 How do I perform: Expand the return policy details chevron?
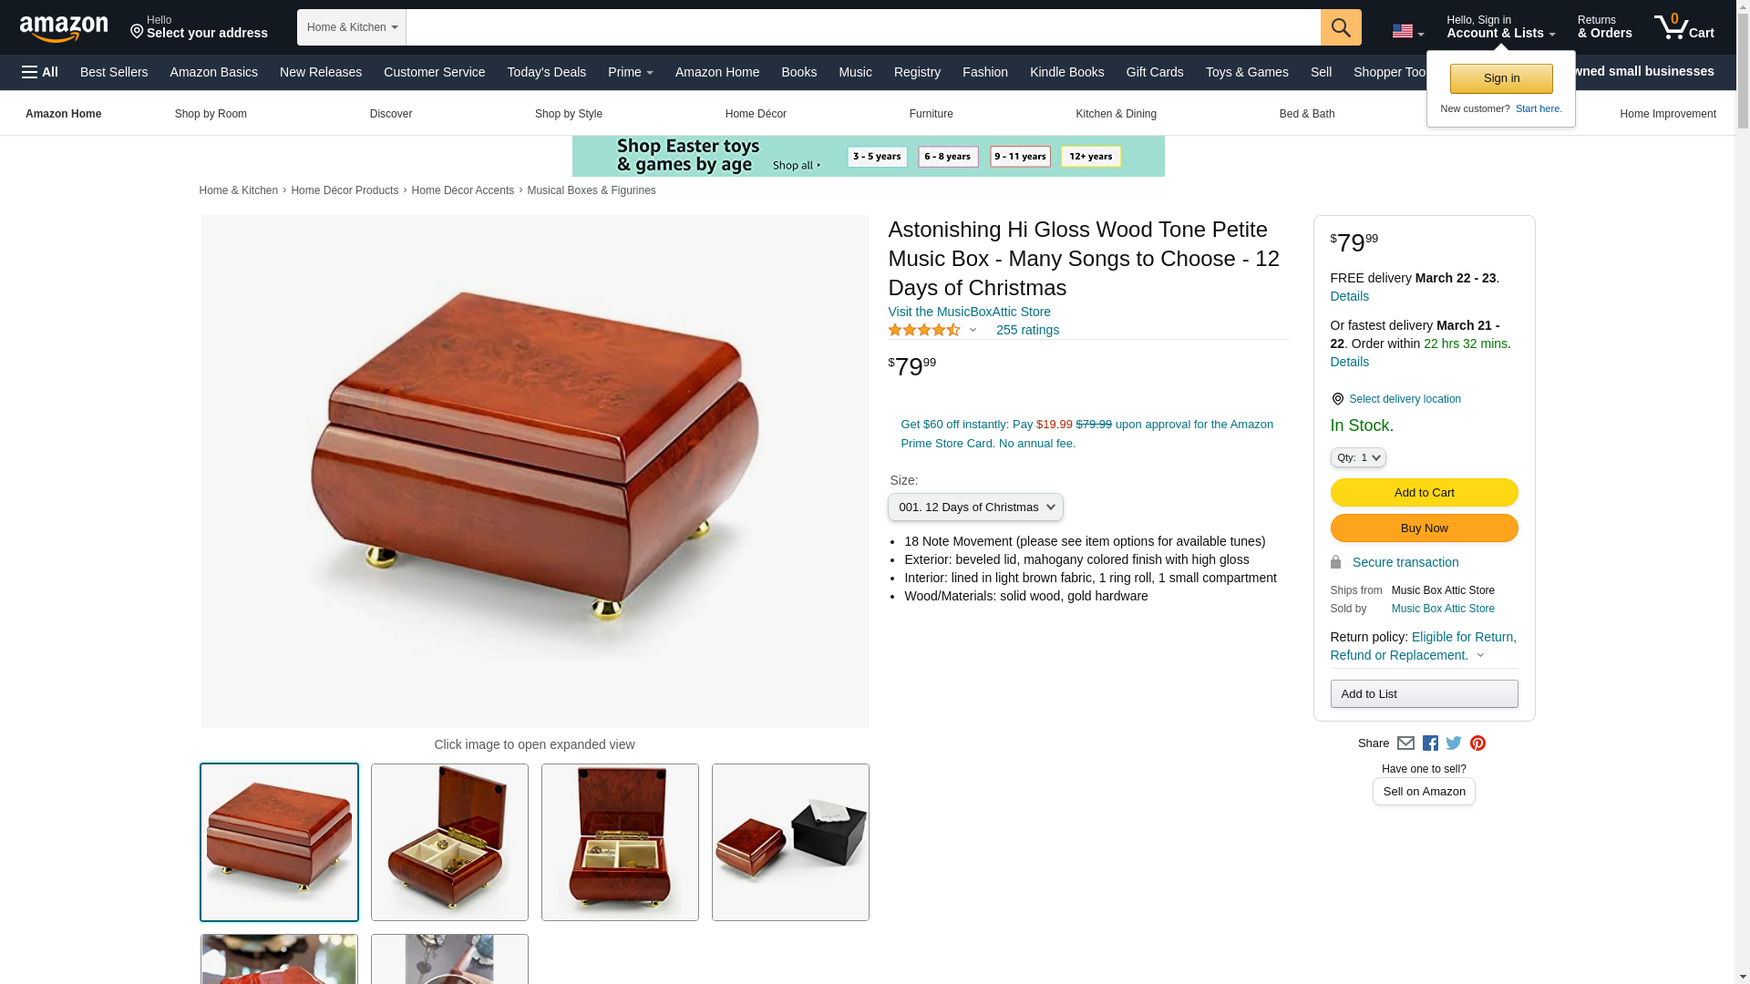tap(1480, 656)
